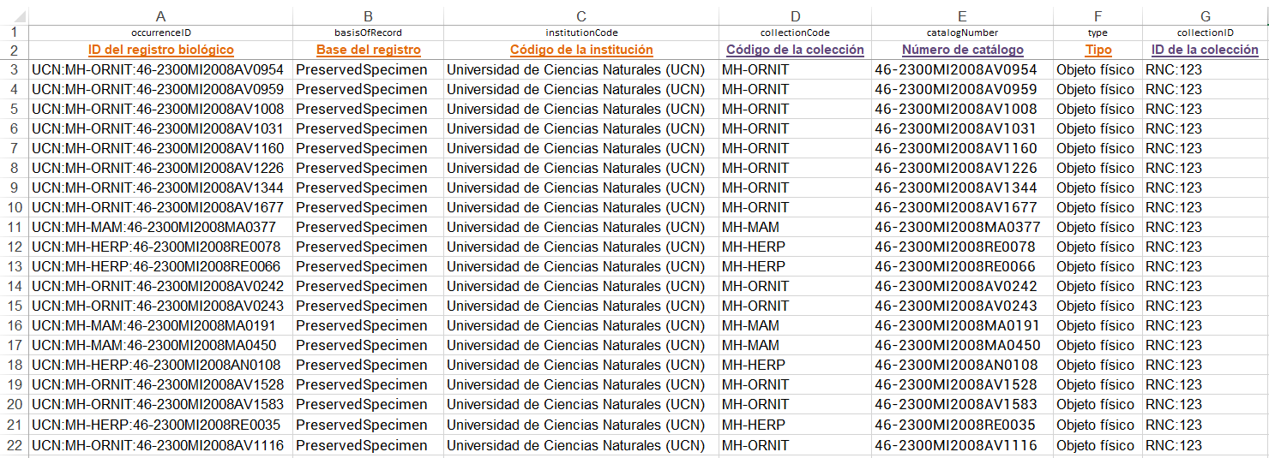The width and height of the screenshot is (1269, 458).
Task: Select cell UCN:MH-ORNIT:46-2300MI2008AV0243
Action: coord(160,306)
